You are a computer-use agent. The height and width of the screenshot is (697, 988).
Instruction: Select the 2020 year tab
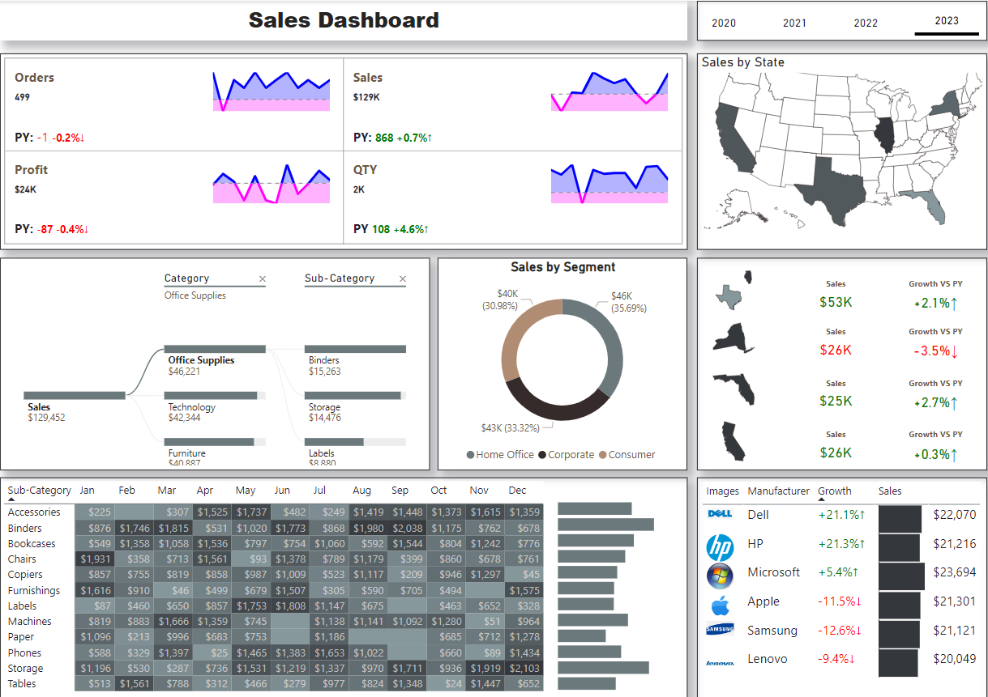[x=723, y=23]
